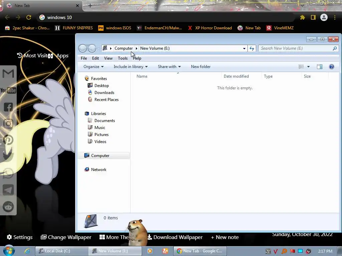Open the Documents library
Screen dimensions: 342x256
click(105, 121)
